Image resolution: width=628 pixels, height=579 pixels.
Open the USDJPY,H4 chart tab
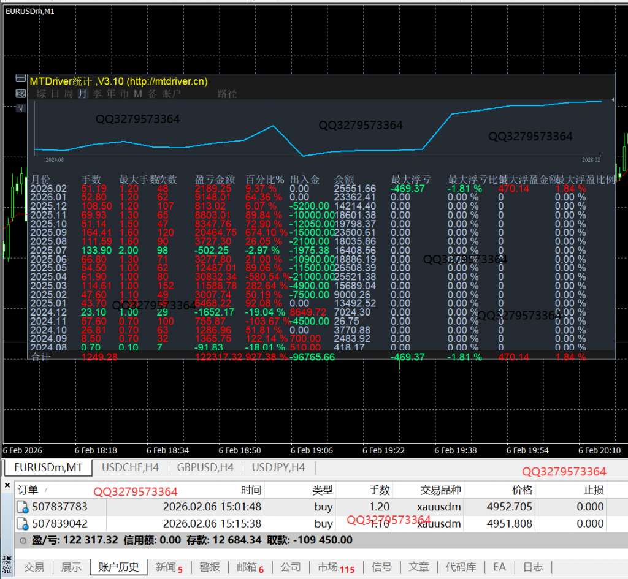tap(278, 467)
